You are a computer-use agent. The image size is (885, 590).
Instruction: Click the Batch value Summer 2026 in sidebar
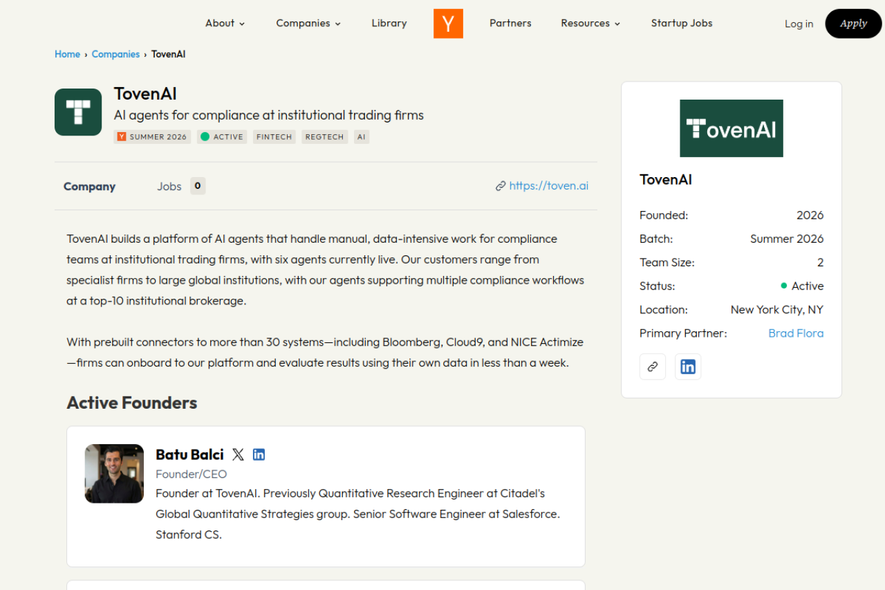(787, 239)
